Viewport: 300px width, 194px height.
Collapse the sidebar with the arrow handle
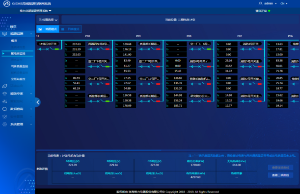38,102
